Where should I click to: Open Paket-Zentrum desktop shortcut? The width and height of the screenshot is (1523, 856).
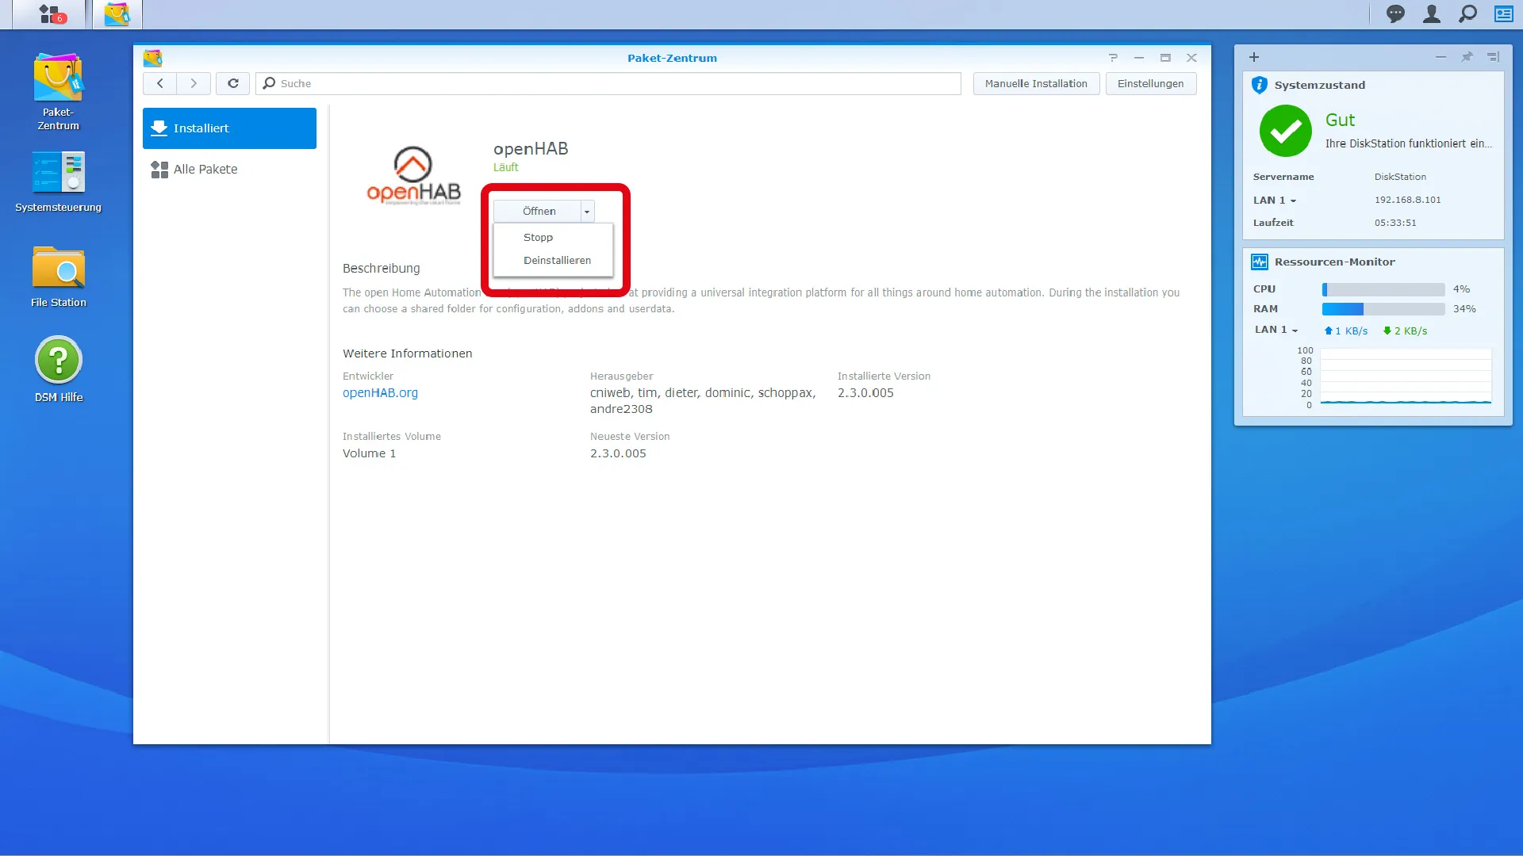click(58, 91)
